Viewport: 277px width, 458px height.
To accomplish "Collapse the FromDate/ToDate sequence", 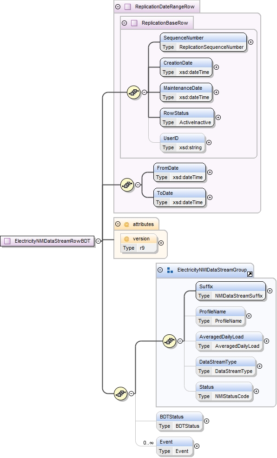I will [138, 185].
